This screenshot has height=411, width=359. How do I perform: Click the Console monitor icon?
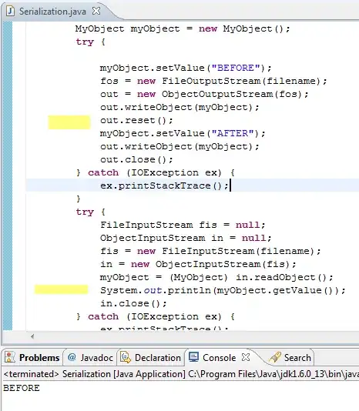click(193, 357)
